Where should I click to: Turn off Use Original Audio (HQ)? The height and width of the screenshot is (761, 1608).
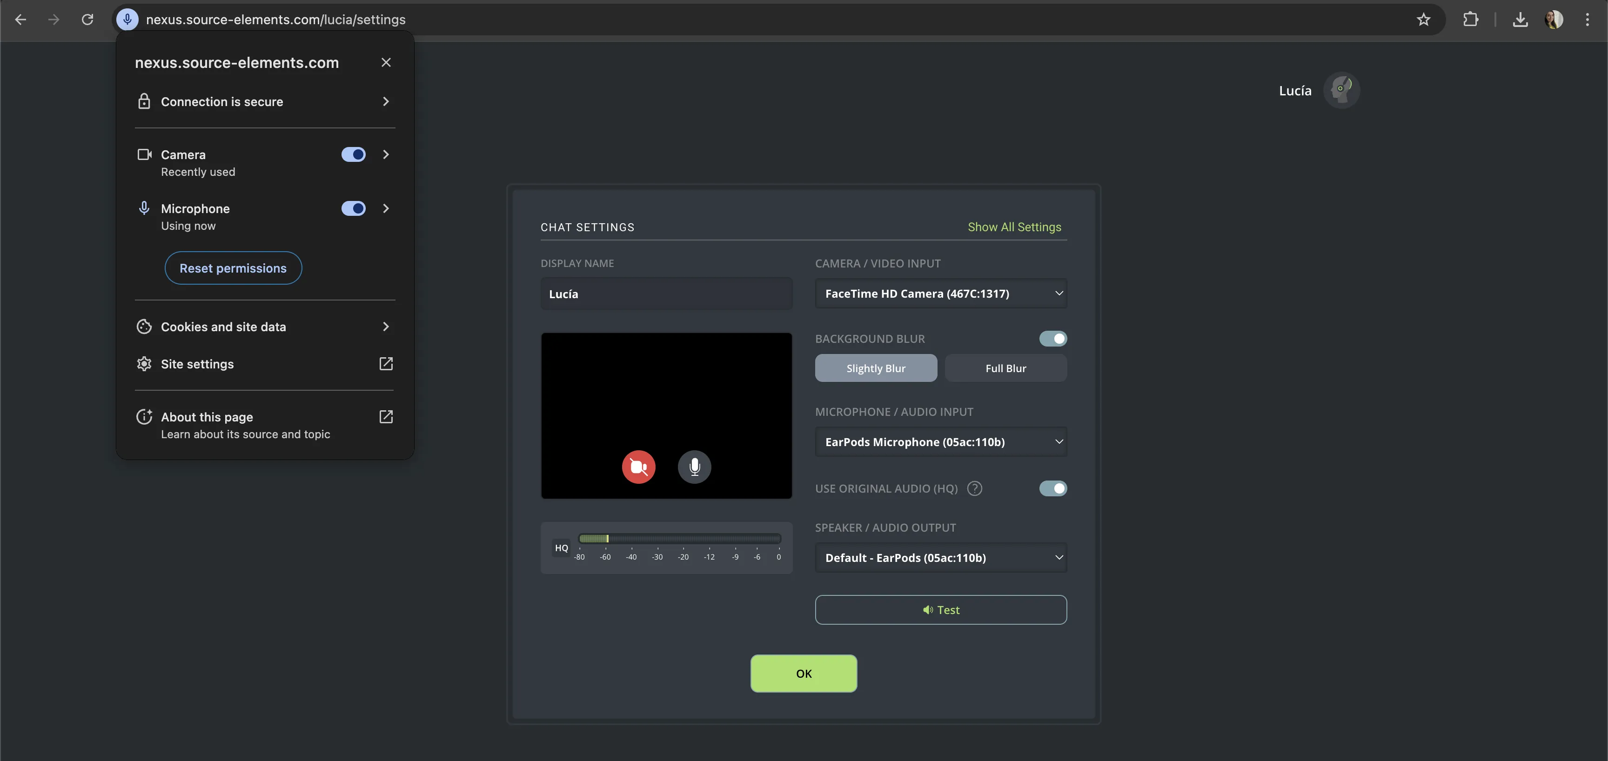(x=1053, y=488)
